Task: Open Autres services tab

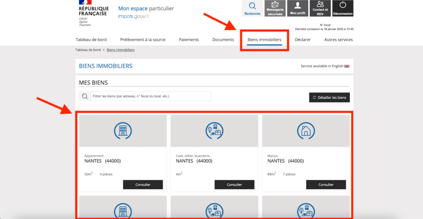Action: 338,40
